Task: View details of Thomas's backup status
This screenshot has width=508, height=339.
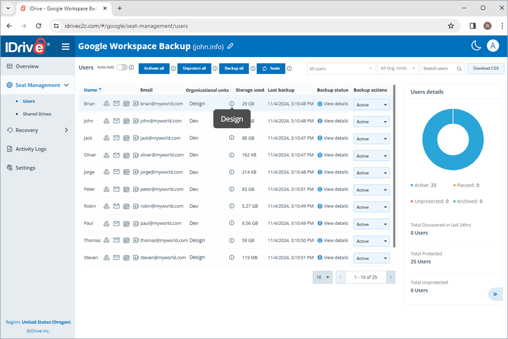Action: coord(335,240)
